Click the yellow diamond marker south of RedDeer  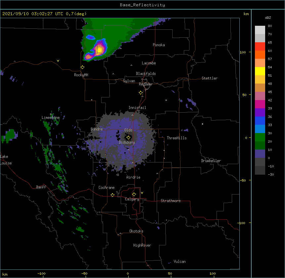click(x=141, y=93)
